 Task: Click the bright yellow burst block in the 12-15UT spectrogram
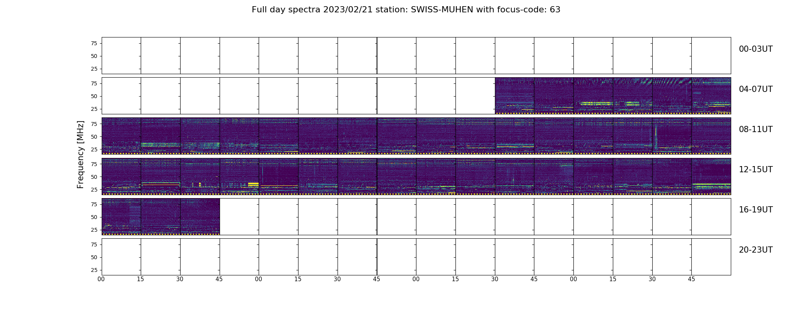(x=253, y=184)
